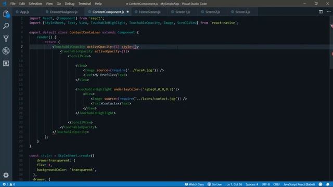Screen dimensions: 333x187
Task: Switch to the HomeScreen.js tab
Action: [149, 12]
